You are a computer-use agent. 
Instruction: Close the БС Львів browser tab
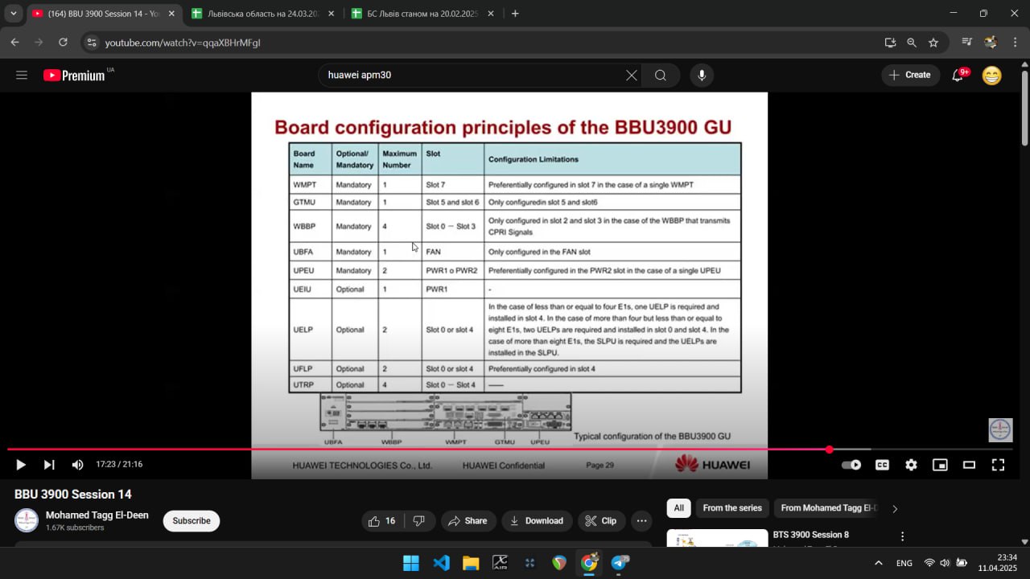491,14
